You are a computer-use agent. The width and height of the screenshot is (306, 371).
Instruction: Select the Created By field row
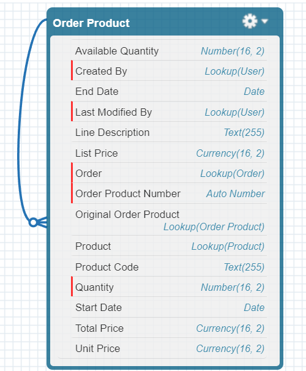(x=169, y=70)
